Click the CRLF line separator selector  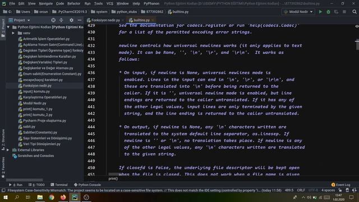pos(301,190)
